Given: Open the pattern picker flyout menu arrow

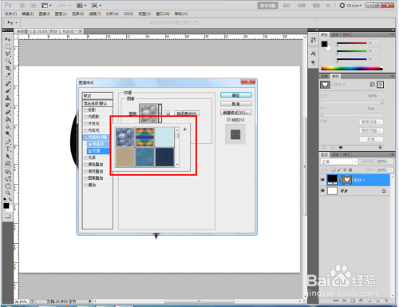Looking at the screenshot, I should (185, 130).
